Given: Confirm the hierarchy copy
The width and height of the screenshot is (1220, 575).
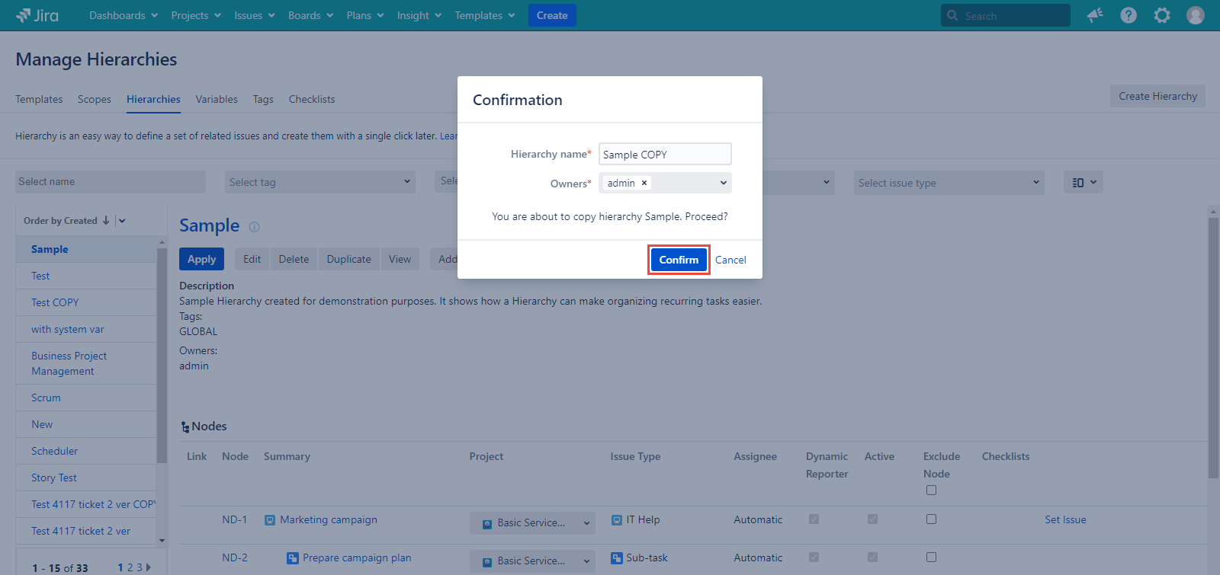Looking at the screenshot, I should (x=679, y=260).
